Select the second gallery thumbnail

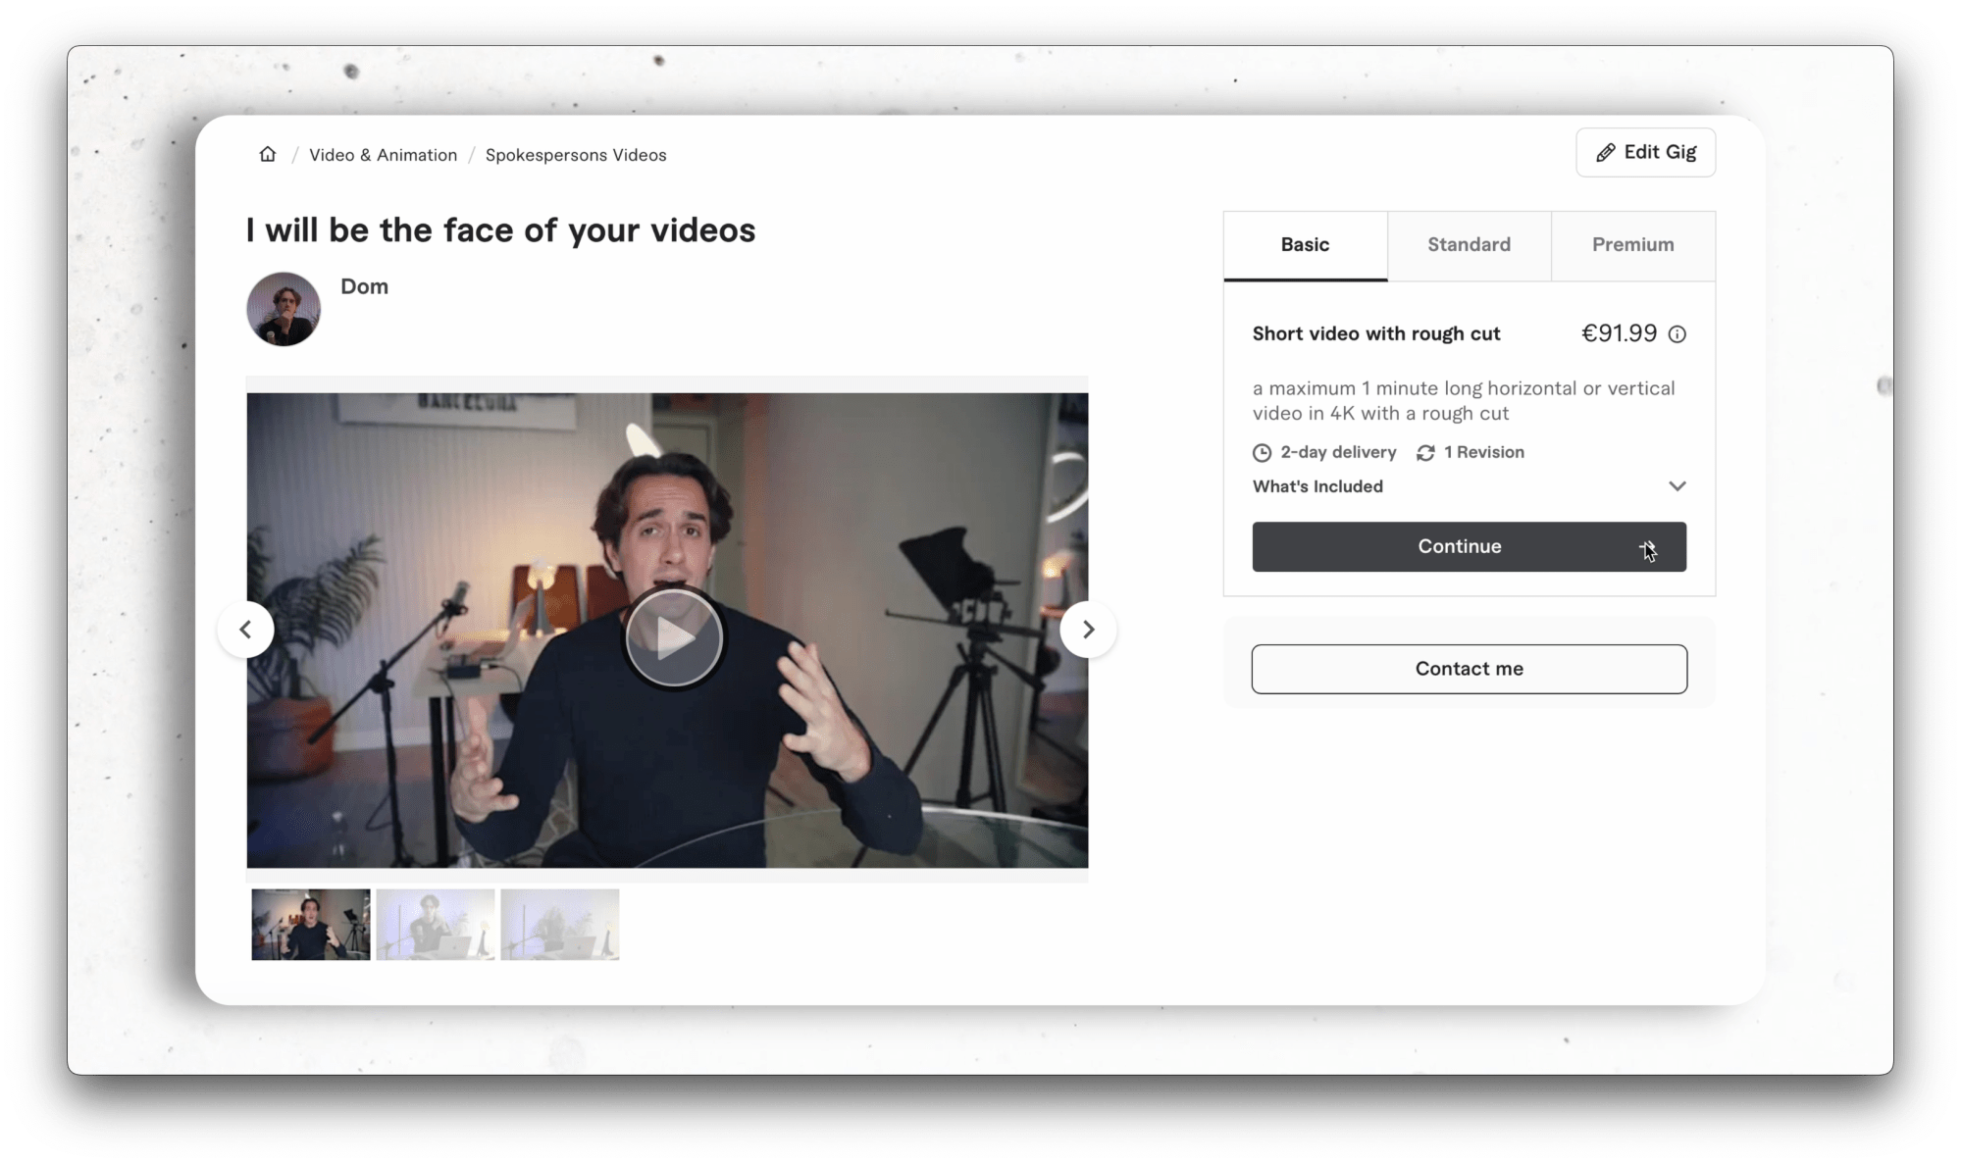[x=435, y=925]
